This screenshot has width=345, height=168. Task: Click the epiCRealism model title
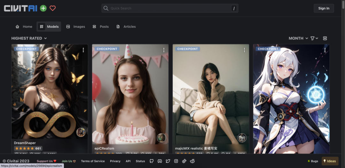coord(104,148)
